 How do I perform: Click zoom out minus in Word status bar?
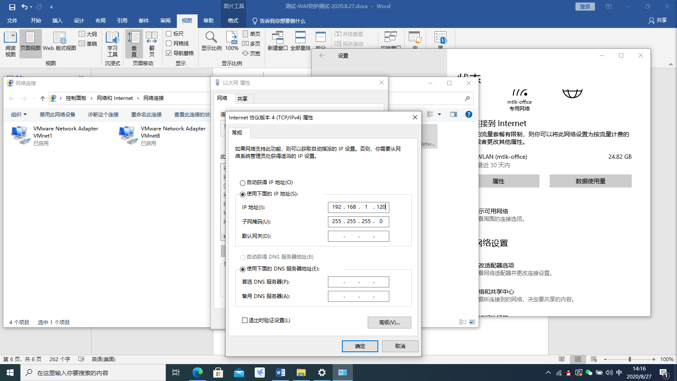tap(605, 359)
